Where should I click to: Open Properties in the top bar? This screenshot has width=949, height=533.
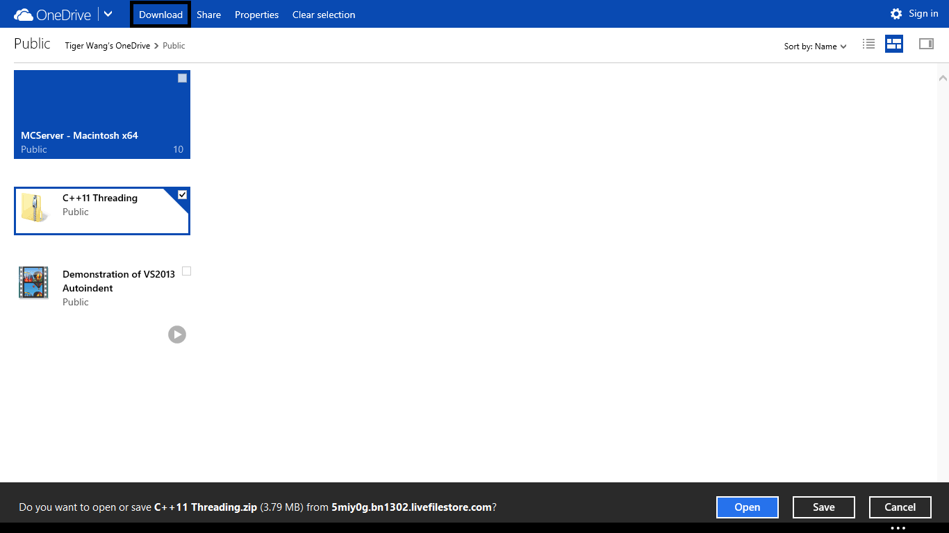click(x=256, y=15)
